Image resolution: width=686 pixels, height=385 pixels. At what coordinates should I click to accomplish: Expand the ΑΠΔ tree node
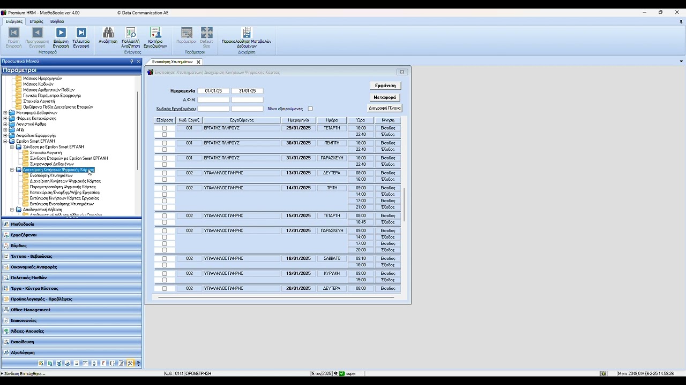(5, 130)
